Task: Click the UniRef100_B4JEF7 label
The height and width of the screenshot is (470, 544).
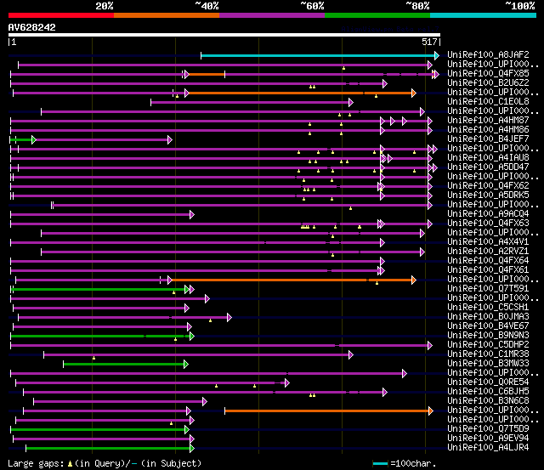Action: click(x=488, y=139)
